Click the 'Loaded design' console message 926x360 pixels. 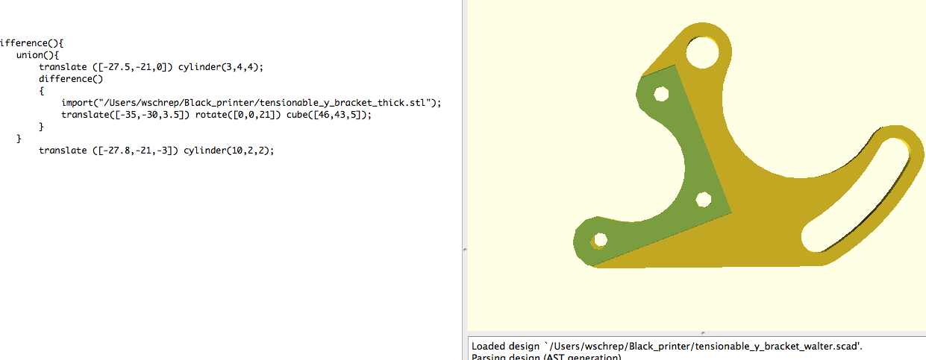click(667, 347)
